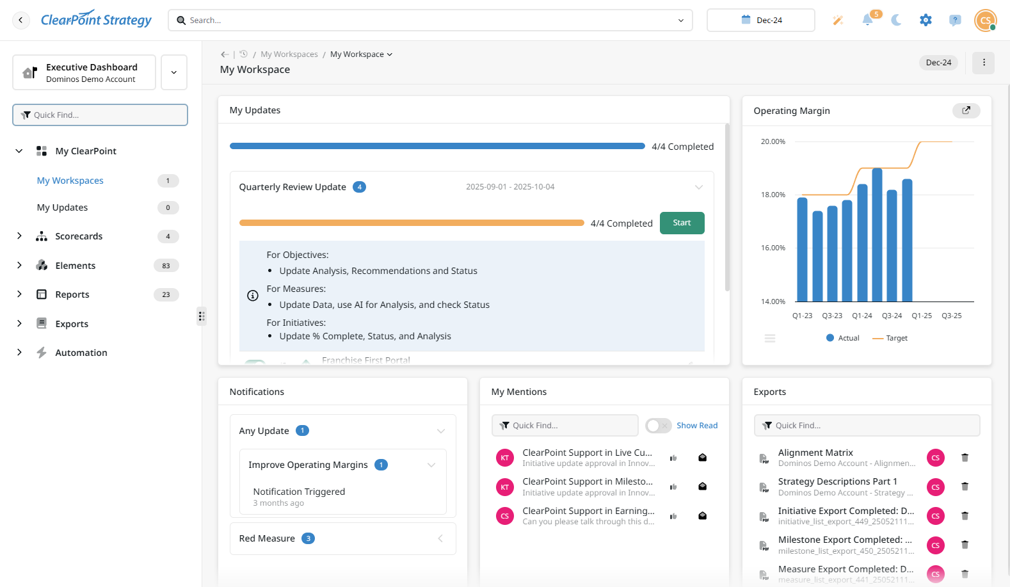The image size is (1010, 587).
Task: Open the Dec-24 period selector
Action: [760, 20]
